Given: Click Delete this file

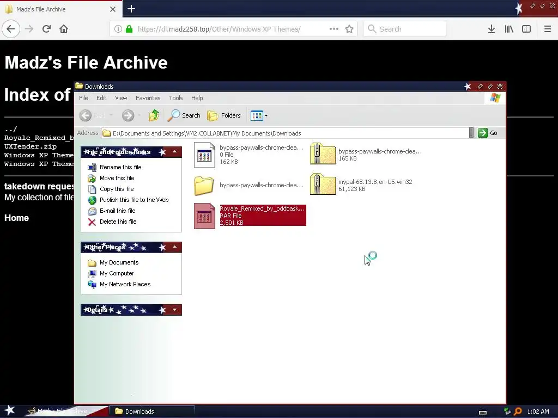Looking at the screenshot, I should [112, 222].
